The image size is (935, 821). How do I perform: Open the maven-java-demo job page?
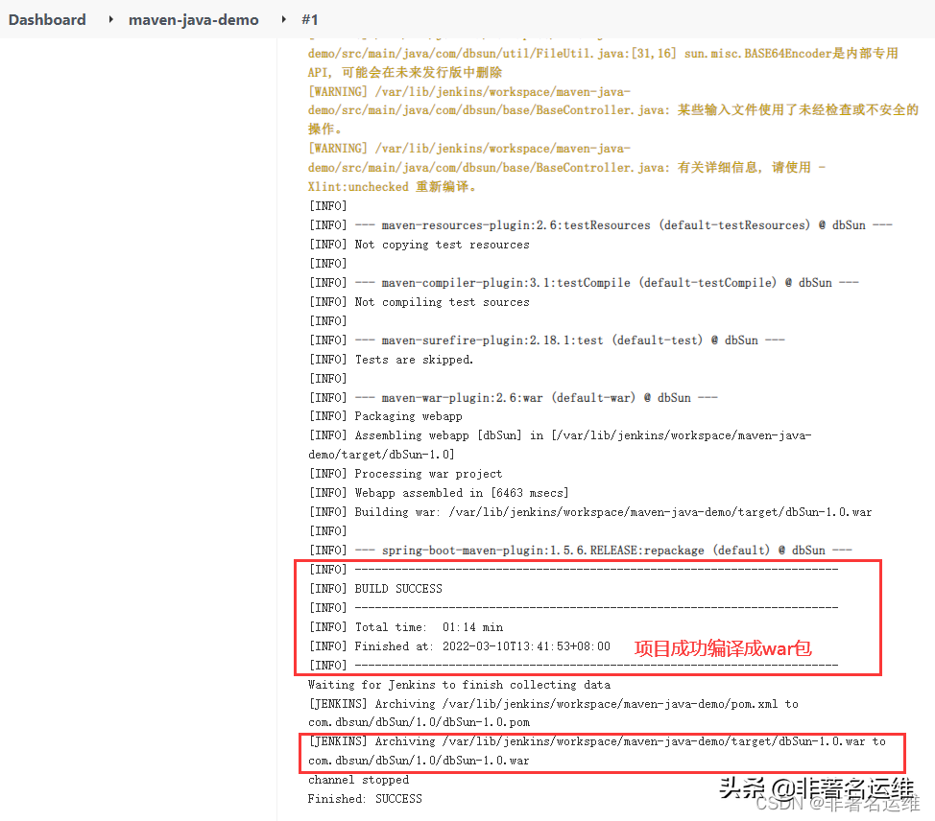(193, 19)
